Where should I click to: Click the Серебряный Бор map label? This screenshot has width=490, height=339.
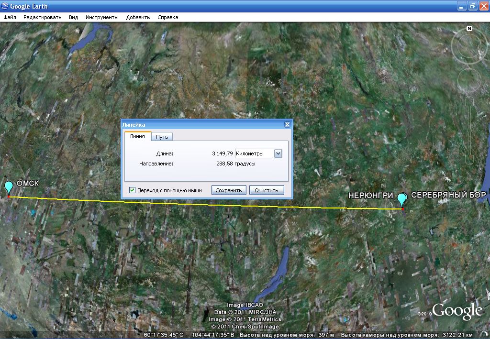click(448, 195)
